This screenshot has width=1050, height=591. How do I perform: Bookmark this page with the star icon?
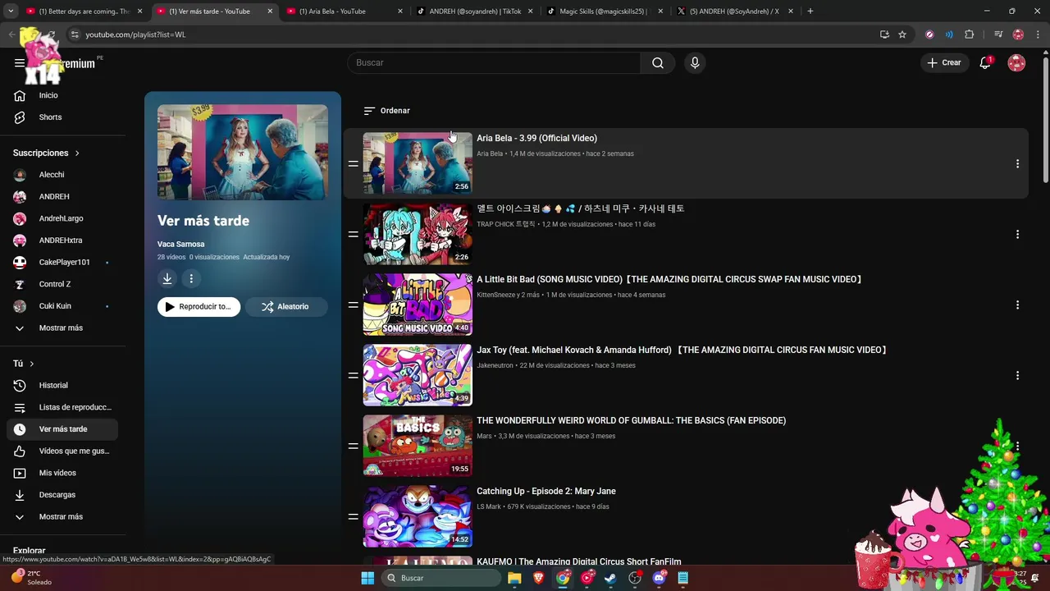tap(902, 34)
